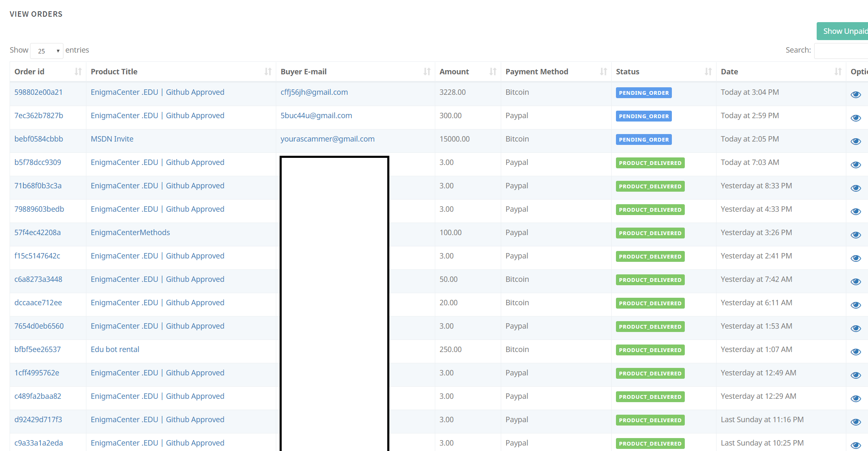Click buyer email 5buc44u@gmail.com

click(x=316, y=116)
